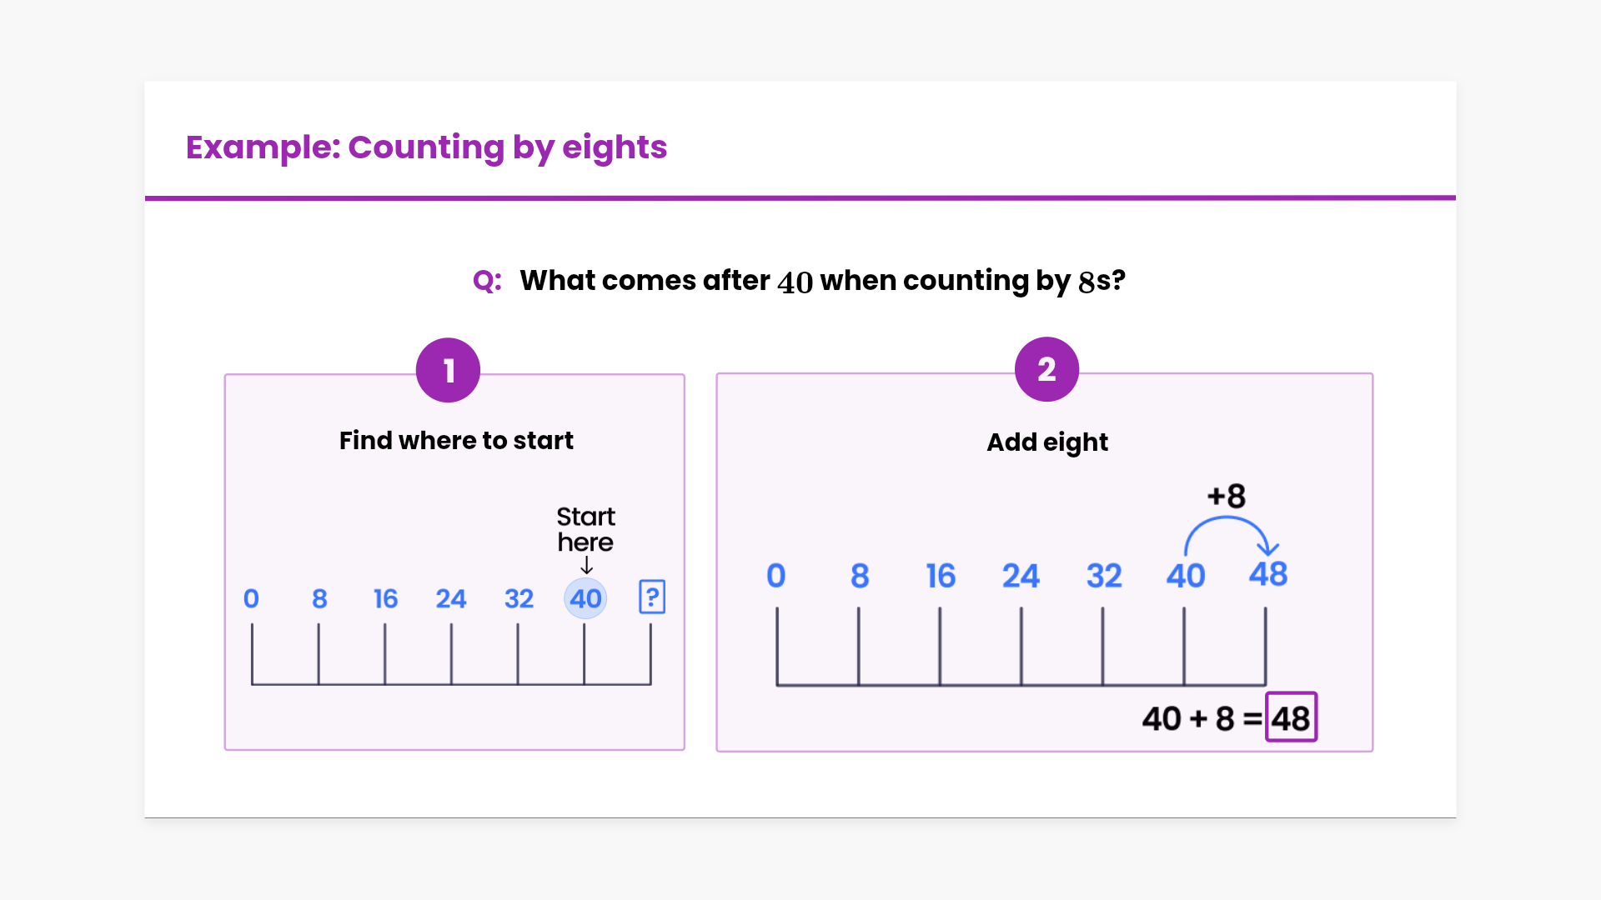This screenshot has height=900, width=1601.
Task: Click the "40 + 8 =" equation text
Action: (1201, 718)
